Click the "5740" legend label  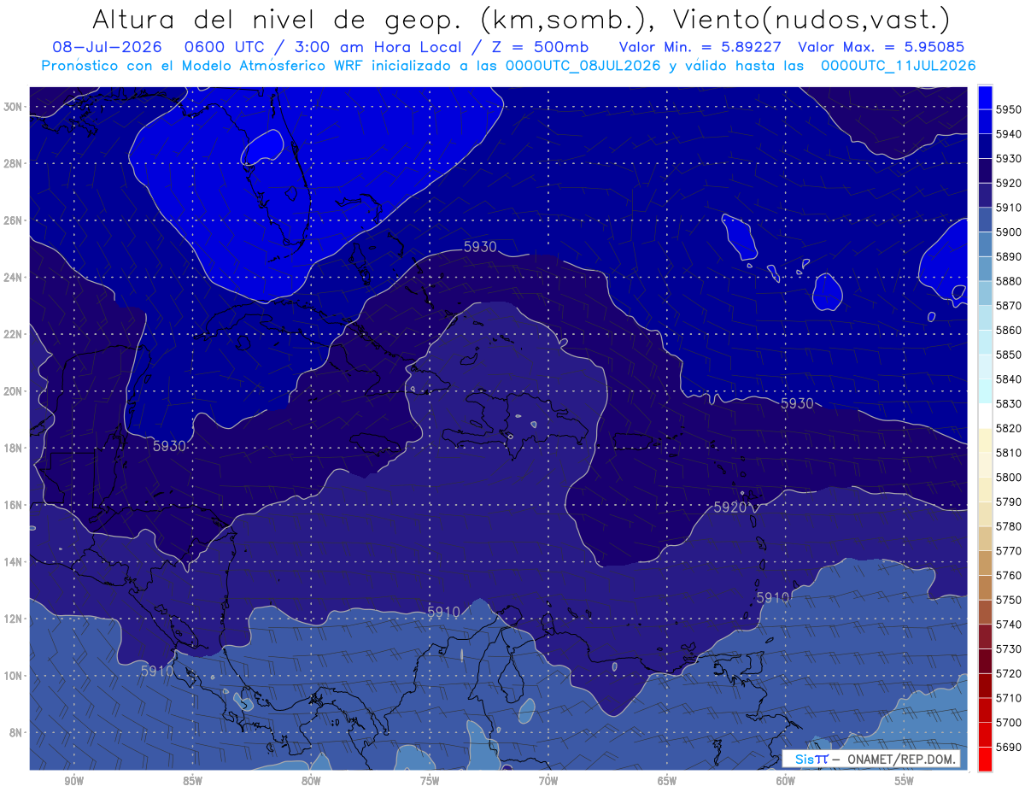coord(1008,625)
